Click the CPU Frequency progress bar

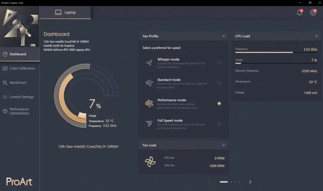pyautogui.click(x=276, y=52)
